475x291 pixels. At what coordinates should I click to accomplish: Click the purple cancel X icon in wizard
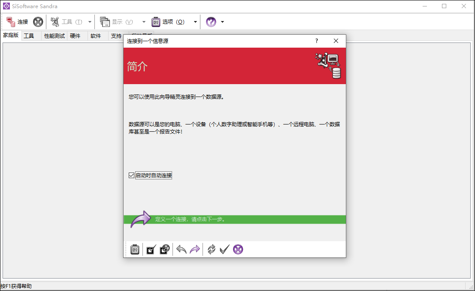238,249
